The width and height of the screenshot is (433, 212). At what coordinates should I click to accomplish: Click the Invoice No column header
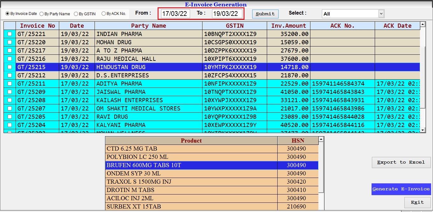[37, 26]
